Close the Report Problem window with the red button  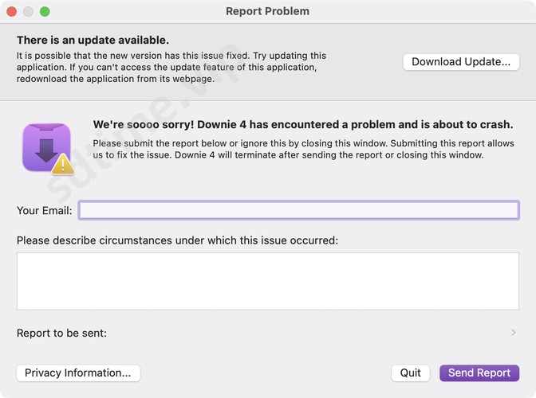[x=12, y=12]
